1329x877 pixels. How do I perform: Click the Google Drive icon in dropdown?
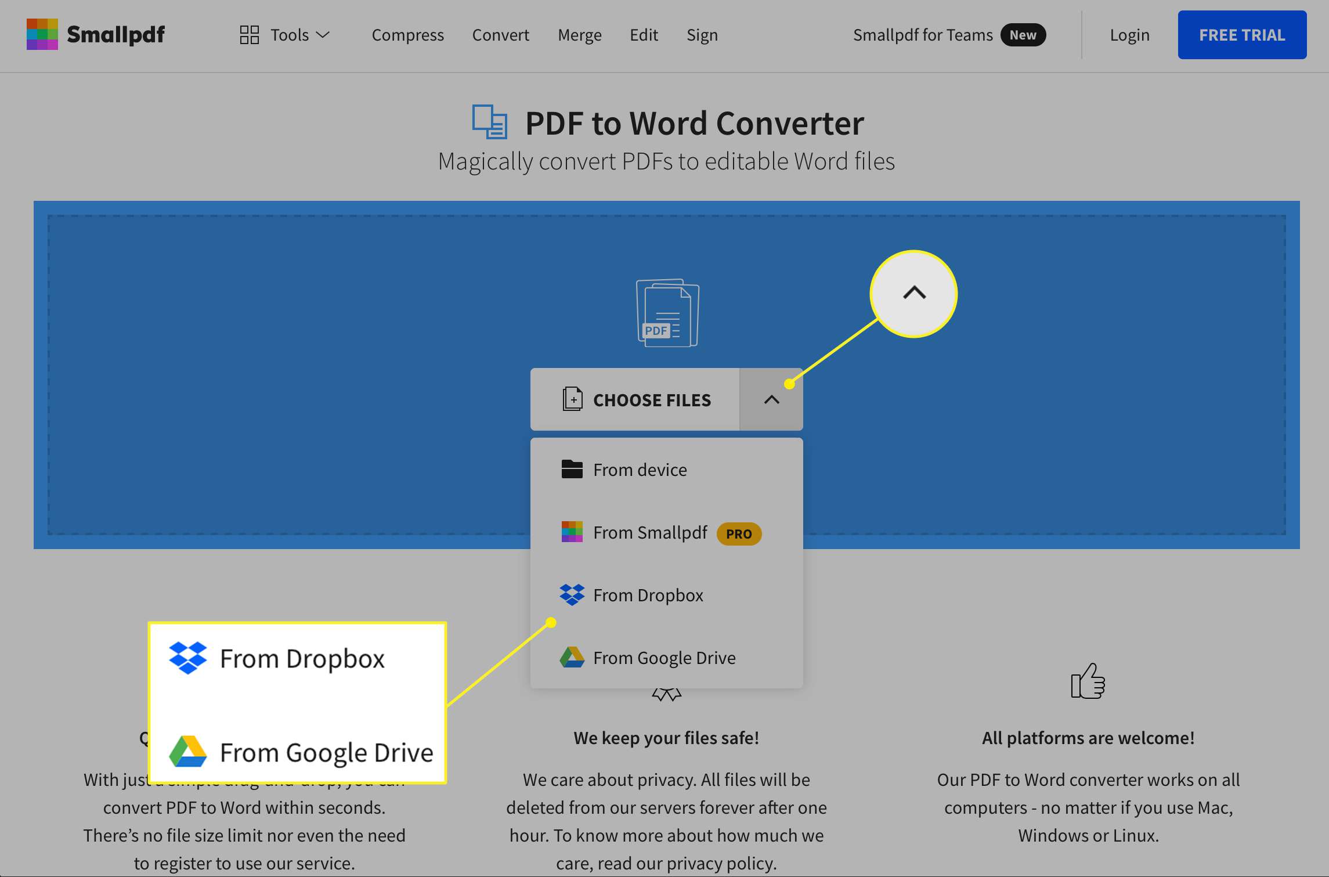point(570,657)
